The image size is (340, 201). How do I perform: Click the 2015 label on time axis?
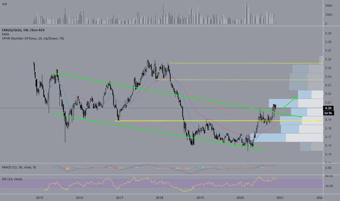click(x=39, y=197)
